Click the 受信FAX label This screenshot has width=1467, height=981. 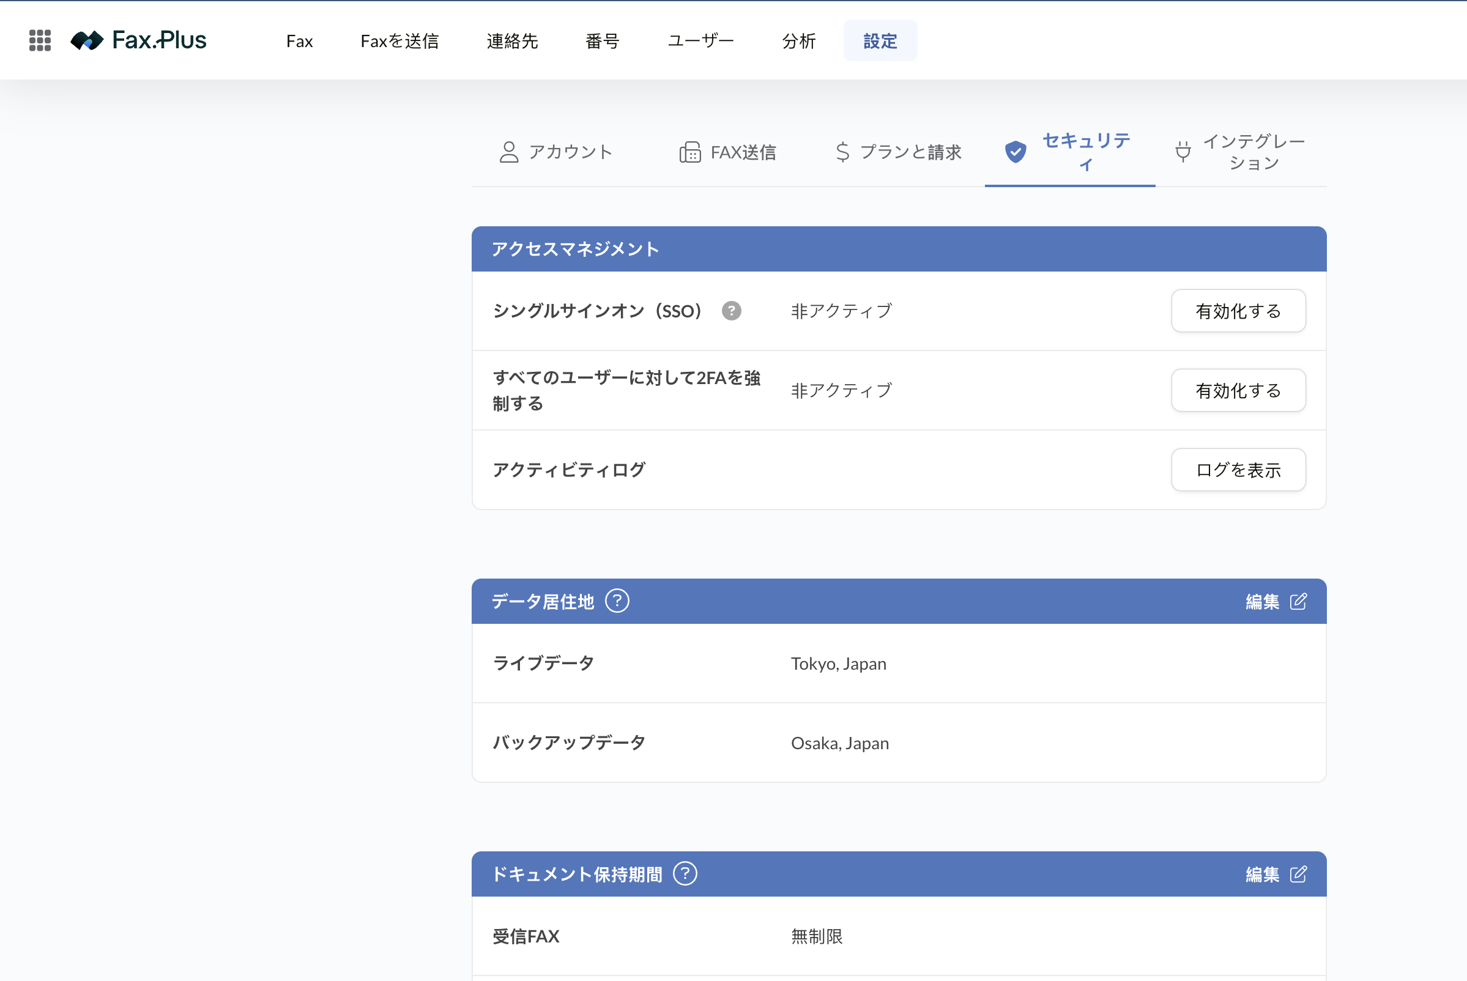[x=526, y=936]
